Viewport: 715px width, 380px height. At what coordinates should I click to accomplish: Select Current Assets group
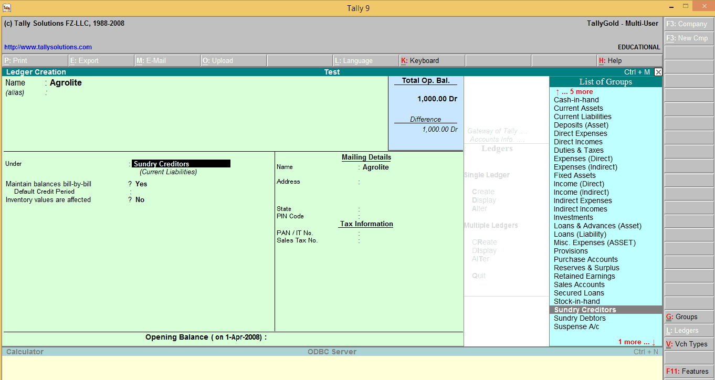579,109
